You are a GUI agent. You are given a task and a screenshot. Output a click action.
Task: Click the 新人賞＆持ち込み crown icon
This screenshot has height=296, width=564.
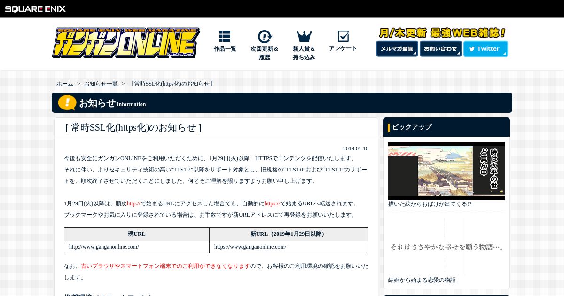[x=304, y=36]
